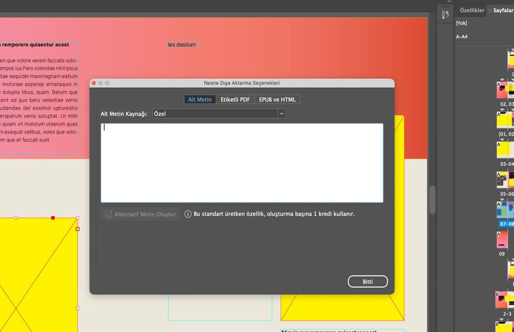
Task: Click the dropdown arrow next to Özel
Action: (282, 114)
